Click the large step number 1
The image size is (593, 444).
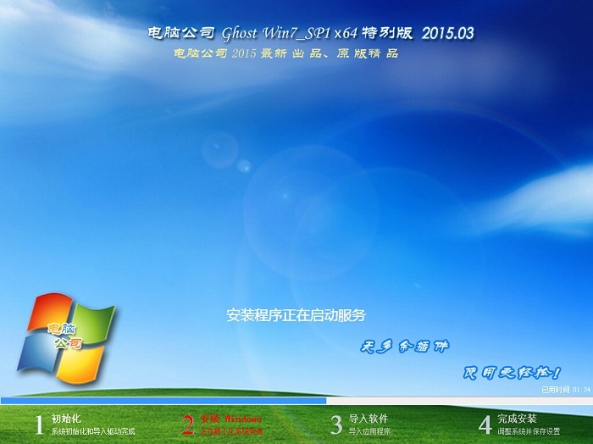39,425
